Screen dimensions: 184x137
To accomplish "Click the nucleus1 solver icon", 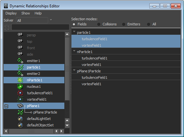I will point(20,86).
